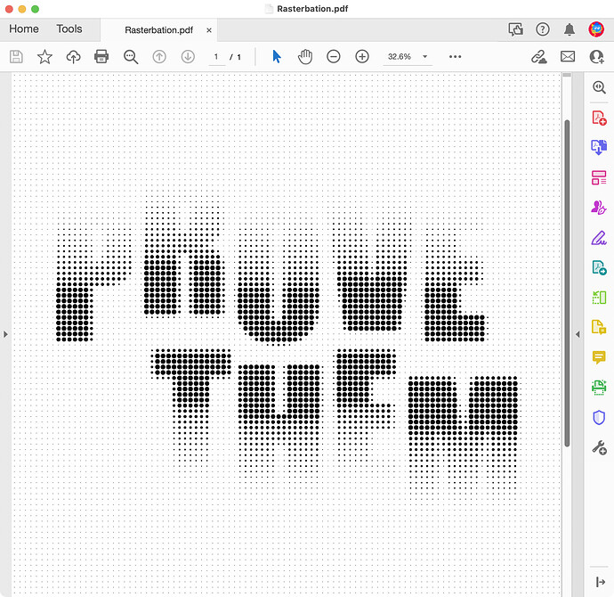Screen dimensions: 614x597
Task: Share a link to the file icon
Action: click(x=539, y=57)
